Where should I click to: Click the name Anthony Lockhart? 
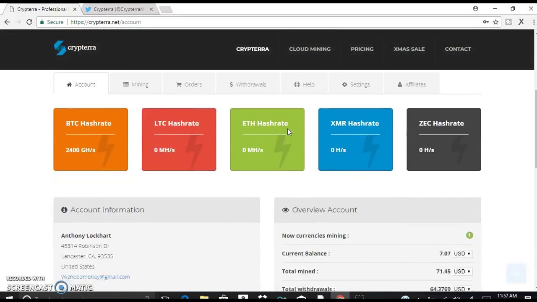[86, 236]
